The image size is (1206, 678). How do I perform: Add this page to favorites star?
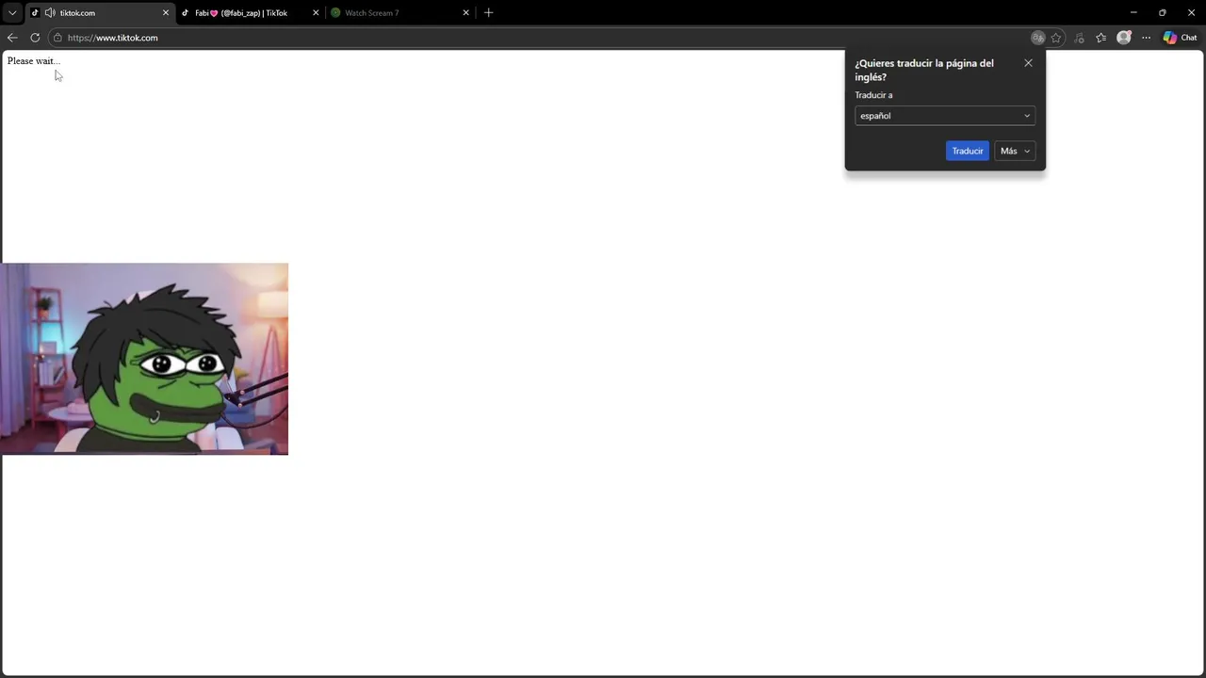click(x=1056, y=38)
